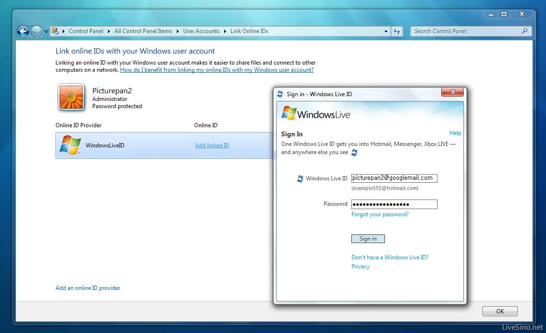Click the Live ID icon after 'anywhere else you see'
The image size is (546, 333).
pos(354,153)
